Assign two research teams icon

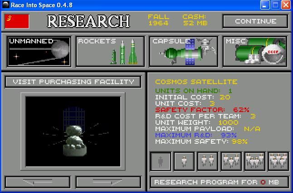coord(208,161)
